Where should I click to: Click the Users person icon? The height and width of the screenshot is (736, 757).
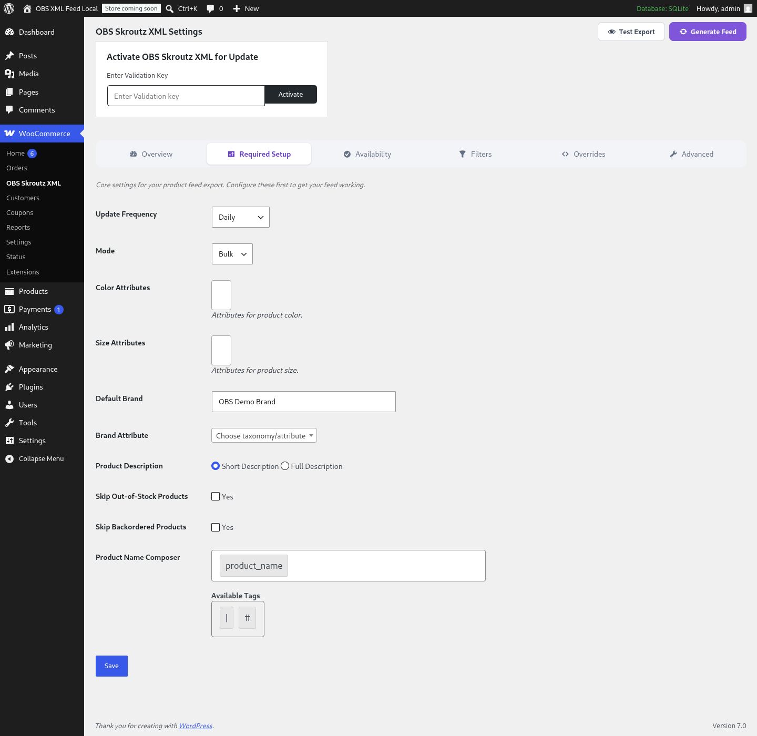tap(9, 405)
